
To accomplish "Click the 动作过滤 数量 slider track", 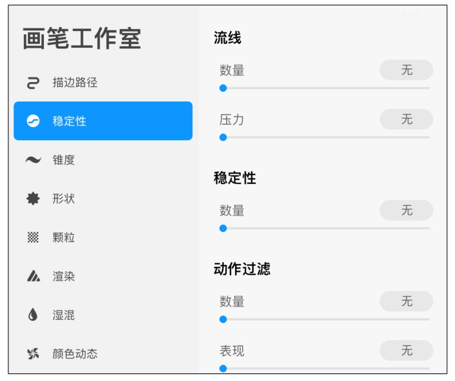I will (x=325, y=320).
